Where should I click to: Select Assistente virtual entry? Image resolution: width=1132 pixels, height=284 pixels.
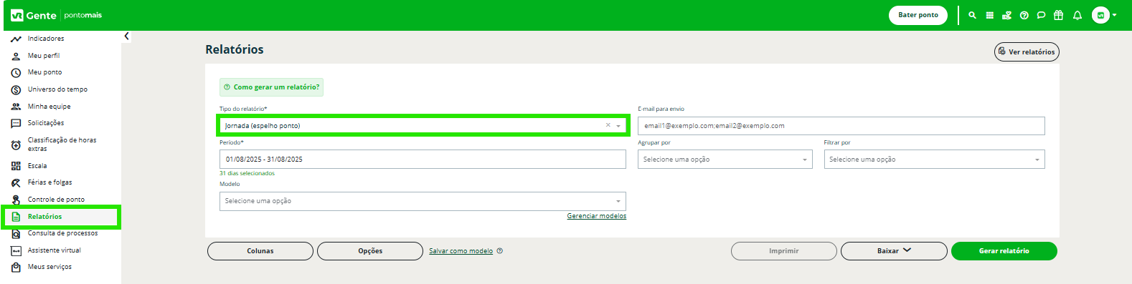pos(55,250)
